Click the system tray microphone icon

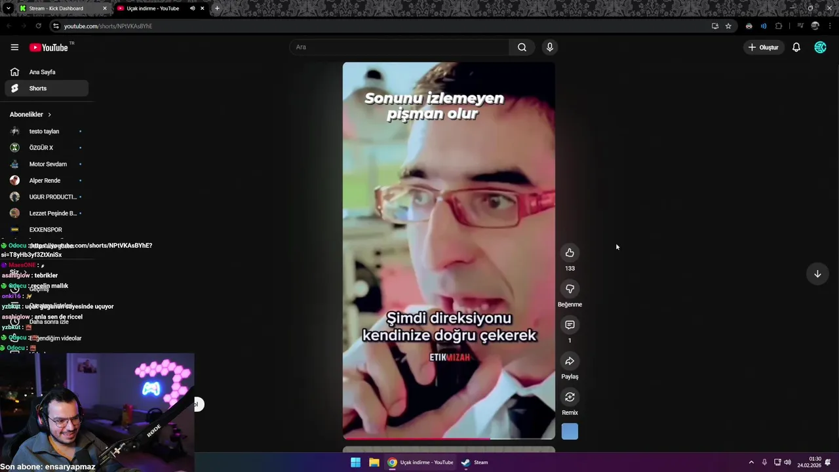(x=764, y=462)
